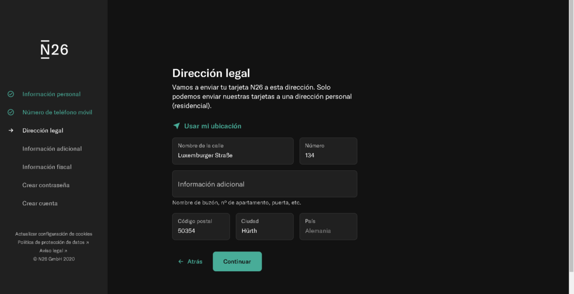Screen dimensions: 574x294
Task: Focus the Ciudad field containing Hürth
Action: (x=265, y=227)
